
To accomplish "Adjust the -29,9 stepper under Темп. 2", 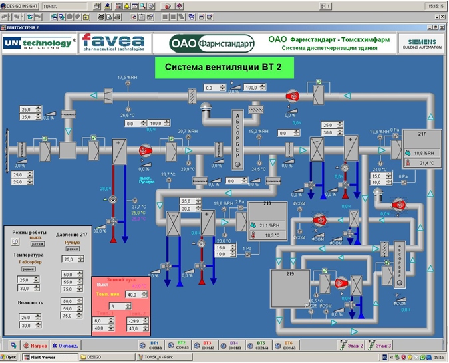I will [x=138, y=321].
